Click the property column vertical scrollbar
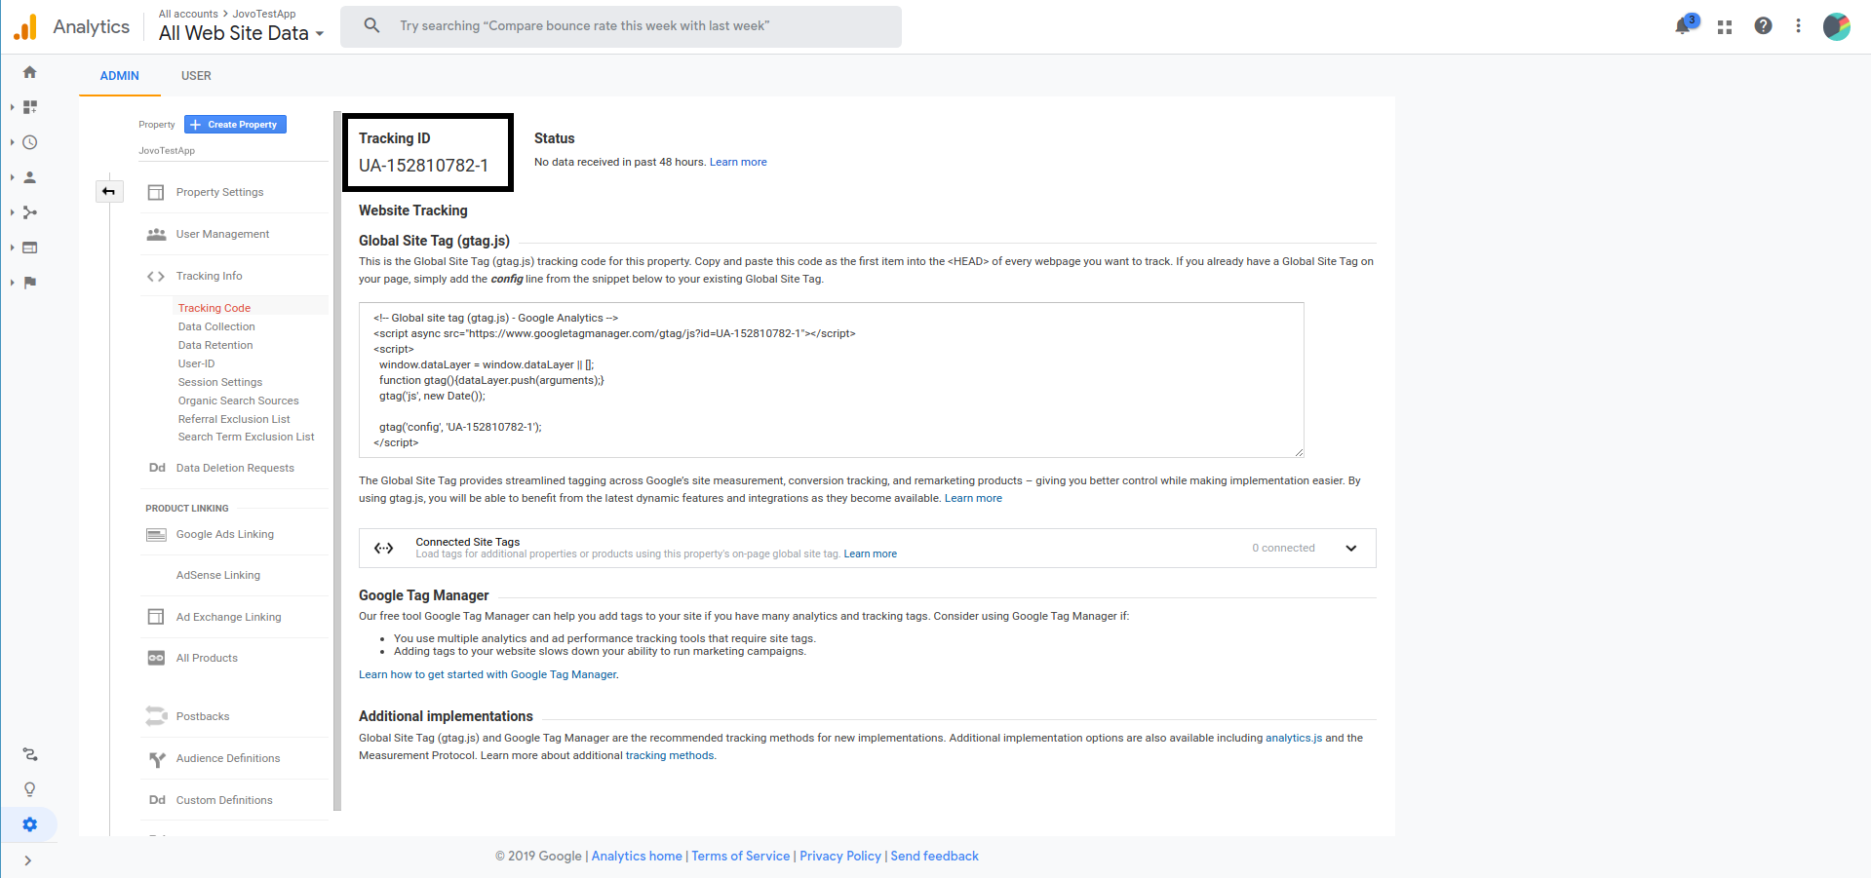Viewport: 1871px width, 878px height. point(337,461)
